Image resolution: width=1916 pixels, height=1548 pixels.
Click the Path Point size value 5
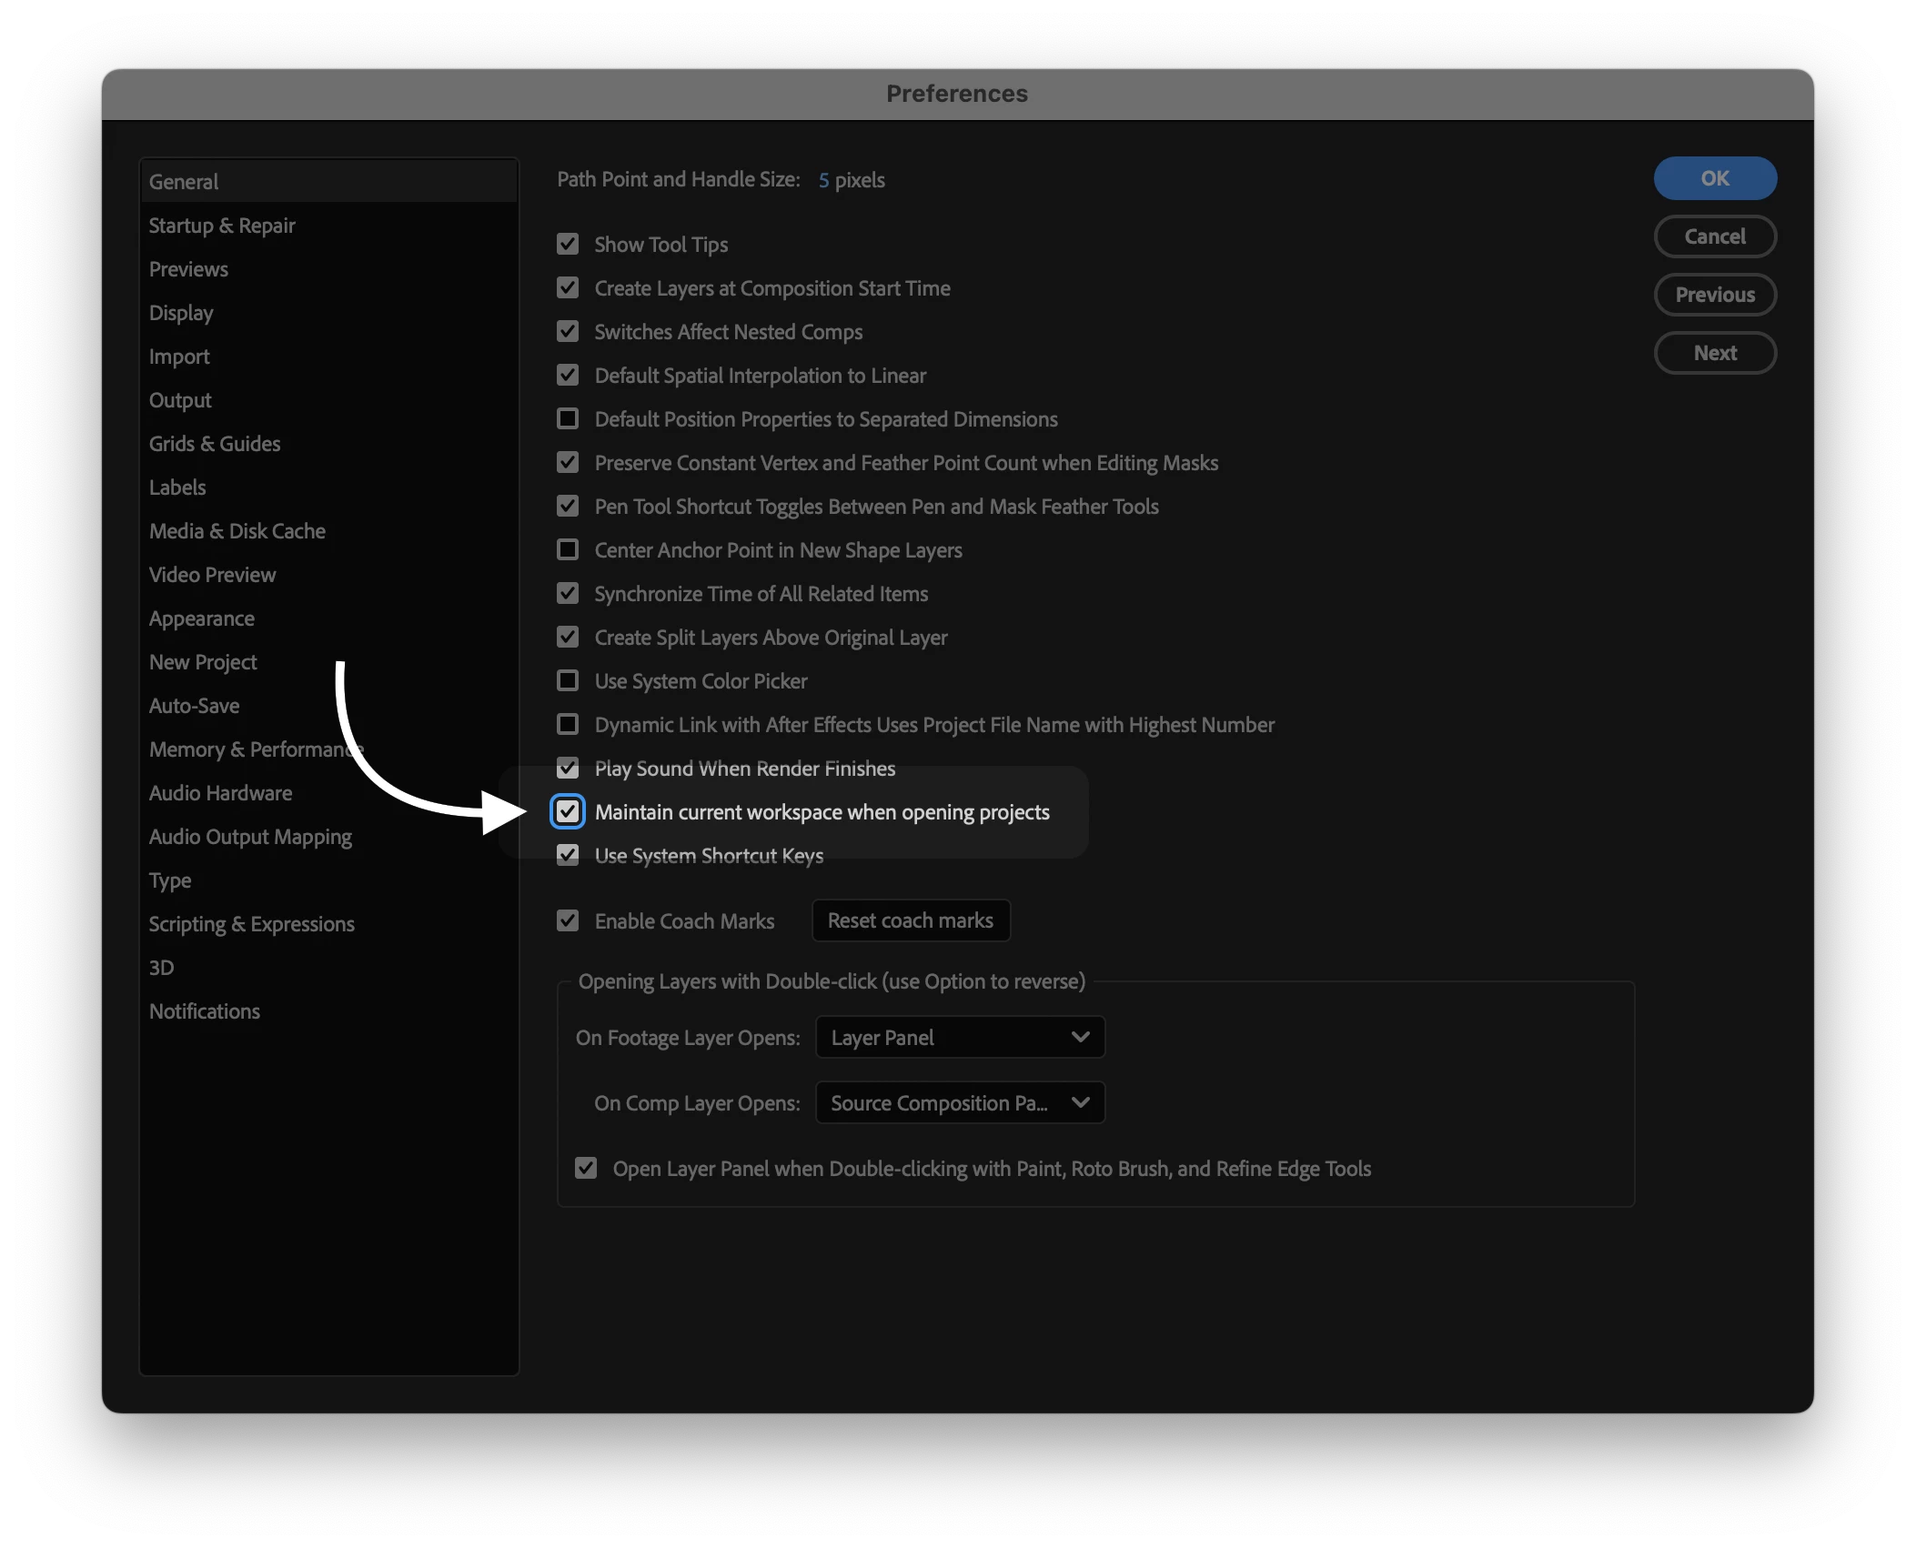(x=823, y=180)
